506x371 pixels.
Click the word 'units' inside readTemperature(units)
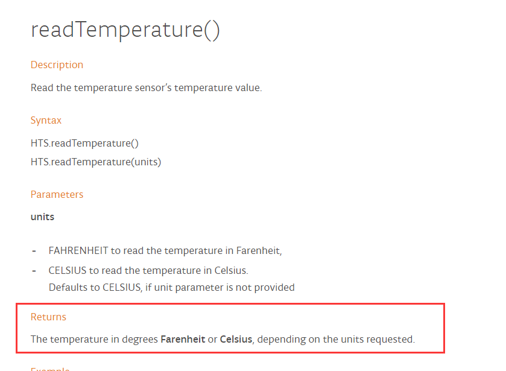point(145,162)
